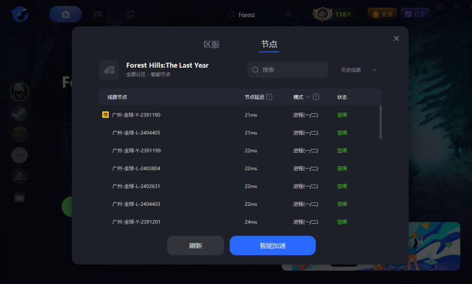
Task: Expand the 历史线路 dropdown
Action: click(359, 70)
